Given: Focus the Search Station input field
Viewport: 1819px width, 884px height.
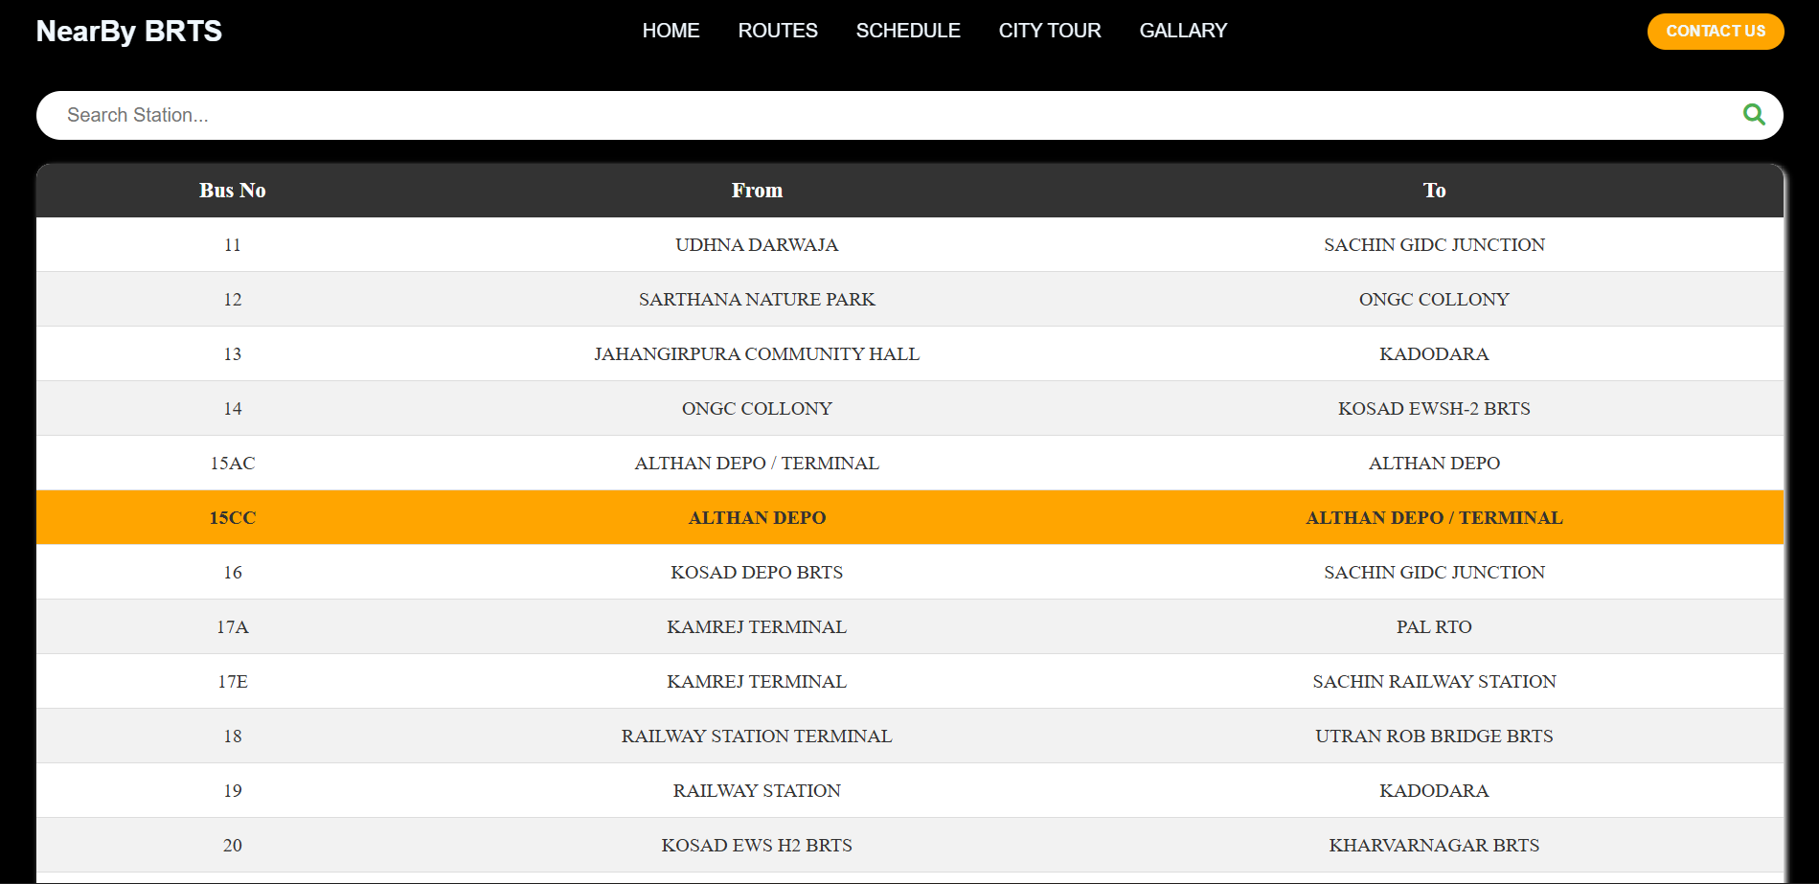Looking at the screenshot, I should click(x=862, y=115).
